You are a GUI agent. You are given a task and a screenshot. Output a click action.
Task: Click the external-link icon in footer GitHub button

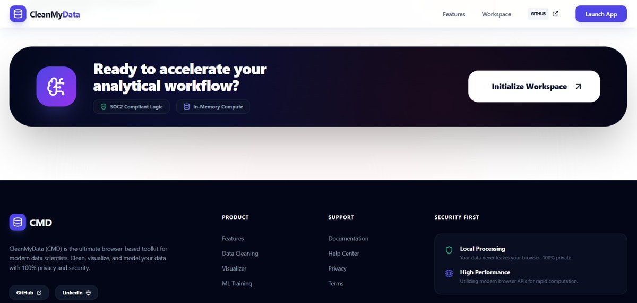click(x=39, y=293)
